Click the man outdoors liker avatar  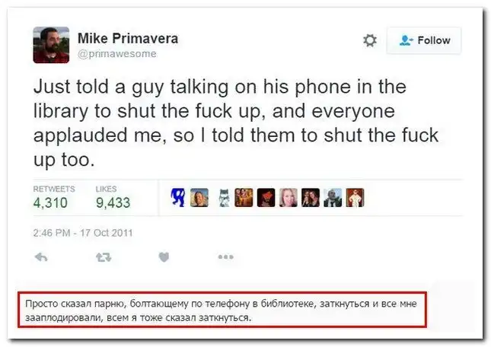[199, 198]
